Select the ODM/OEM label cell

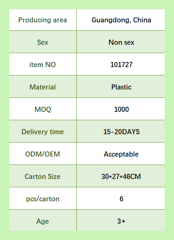click(x=43, y=154)
